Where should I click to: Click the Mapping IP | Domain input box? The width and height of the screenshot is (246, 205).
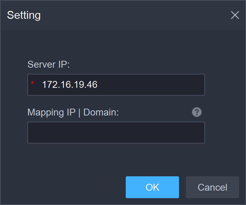116,133
